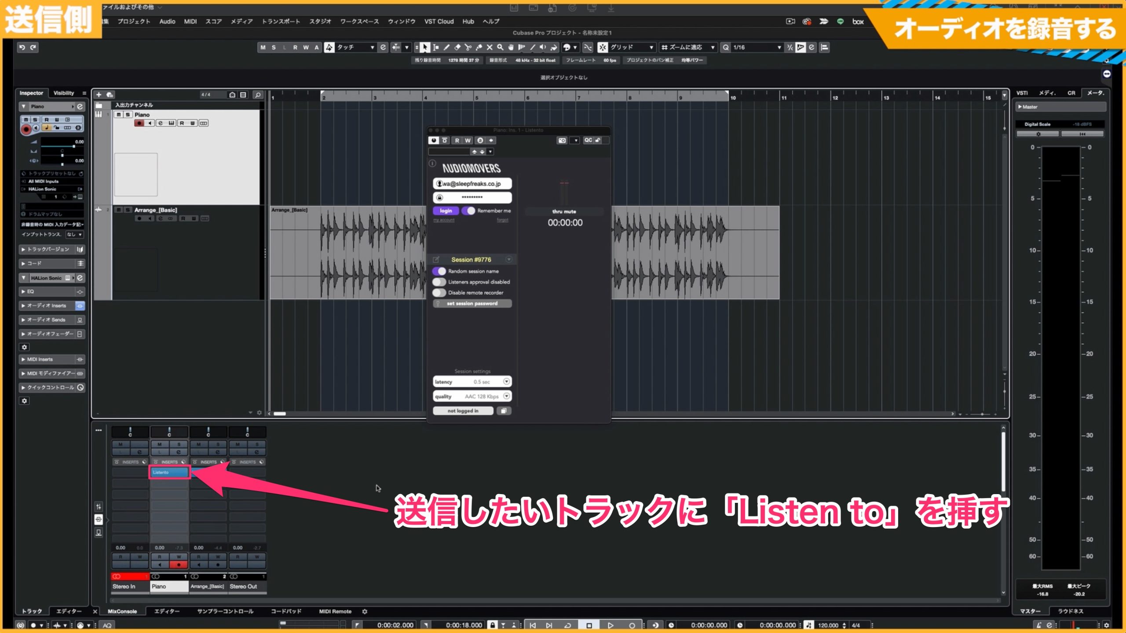Toggle the Remember me switch
1126x633 pixels.
468,211
